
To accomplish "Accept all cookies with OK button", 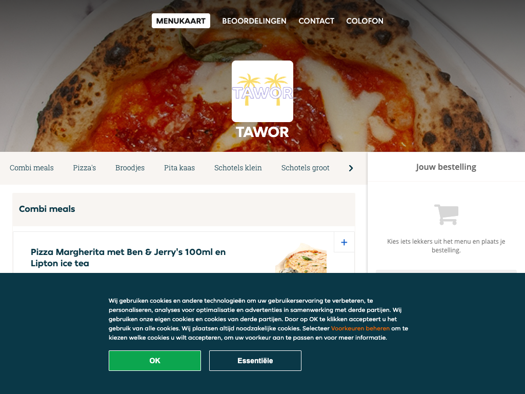I will tap(155, 361).
